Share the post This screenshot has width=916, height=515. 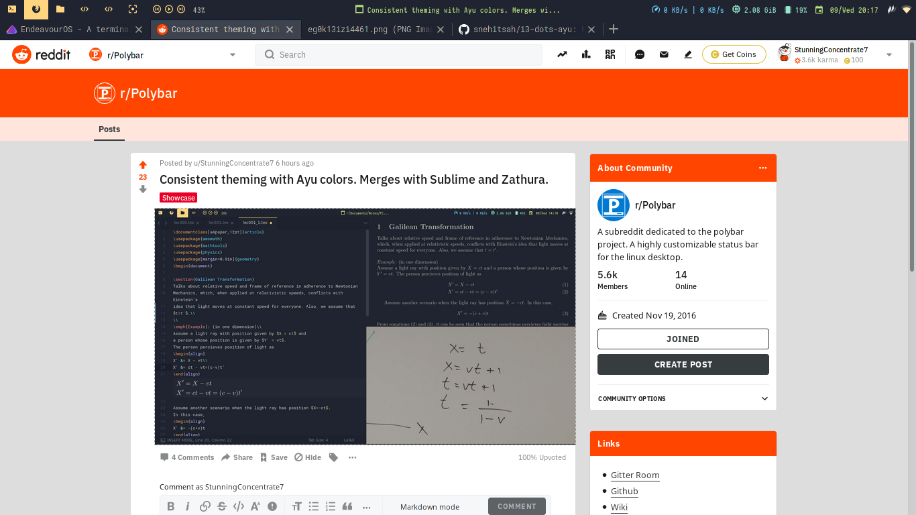pyautogui.click(x=237, y=457)
